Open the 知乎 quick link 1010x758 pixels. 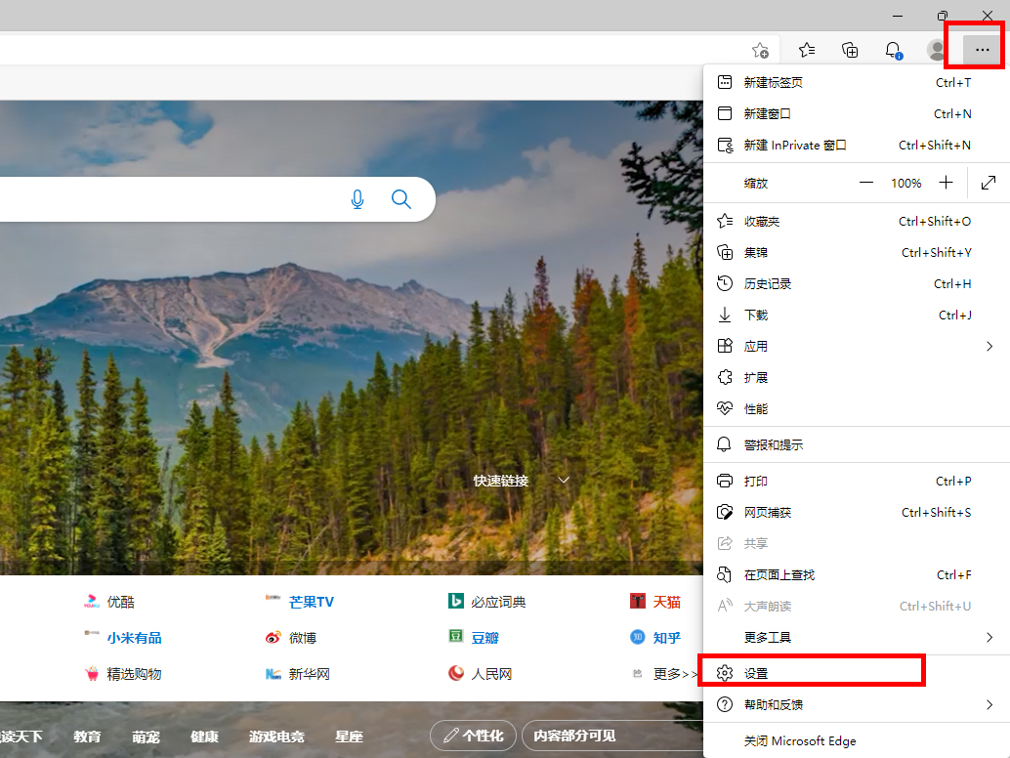coord(666,637)
